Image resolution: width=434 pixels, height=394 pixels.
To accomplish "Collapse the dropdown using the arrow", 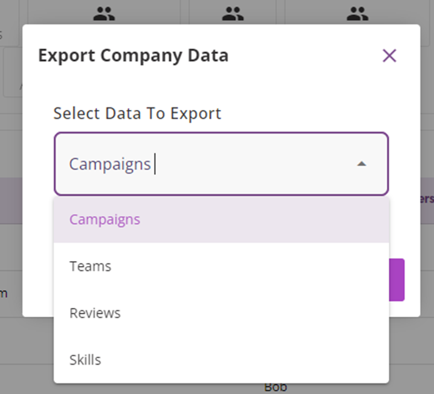I will 361,164.
